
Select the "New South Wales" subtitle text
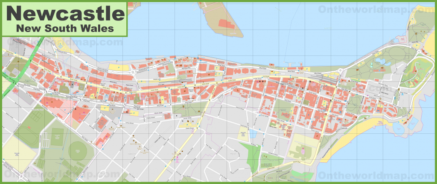[65, 29]
